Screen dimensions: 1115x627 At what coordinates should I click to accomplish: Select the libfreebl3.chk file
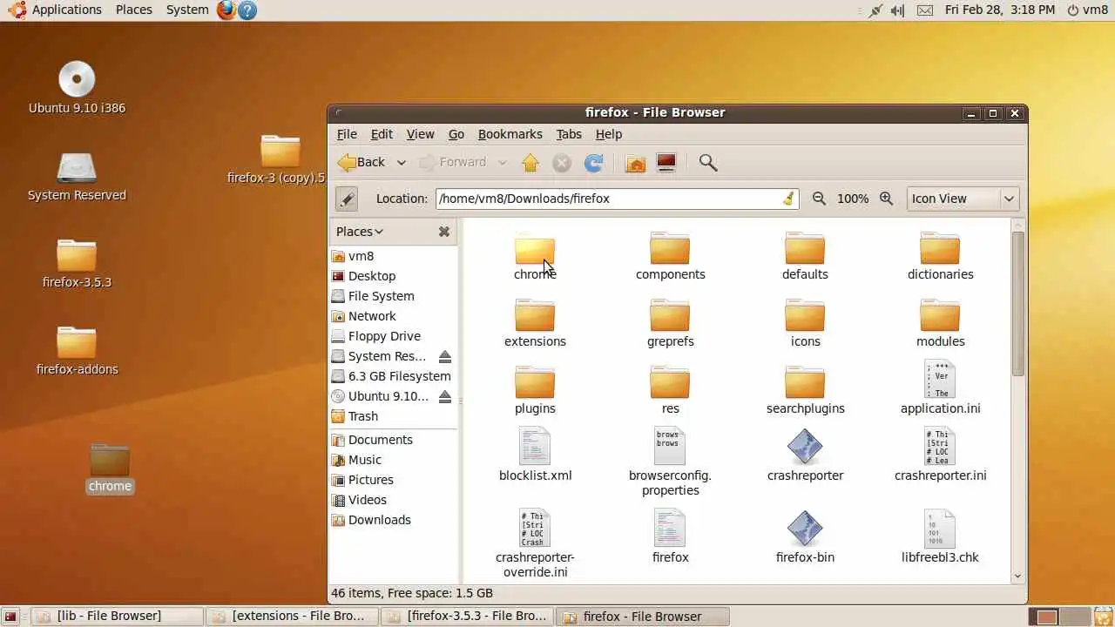click(940, 536)
